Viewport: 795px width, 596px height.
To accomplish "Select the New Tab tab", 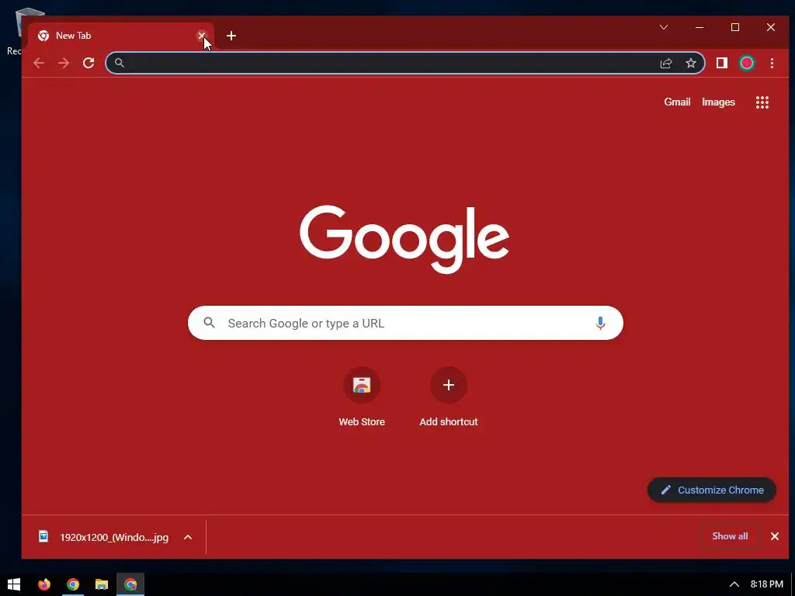I will pyautogui.click(x=120, y=36).
